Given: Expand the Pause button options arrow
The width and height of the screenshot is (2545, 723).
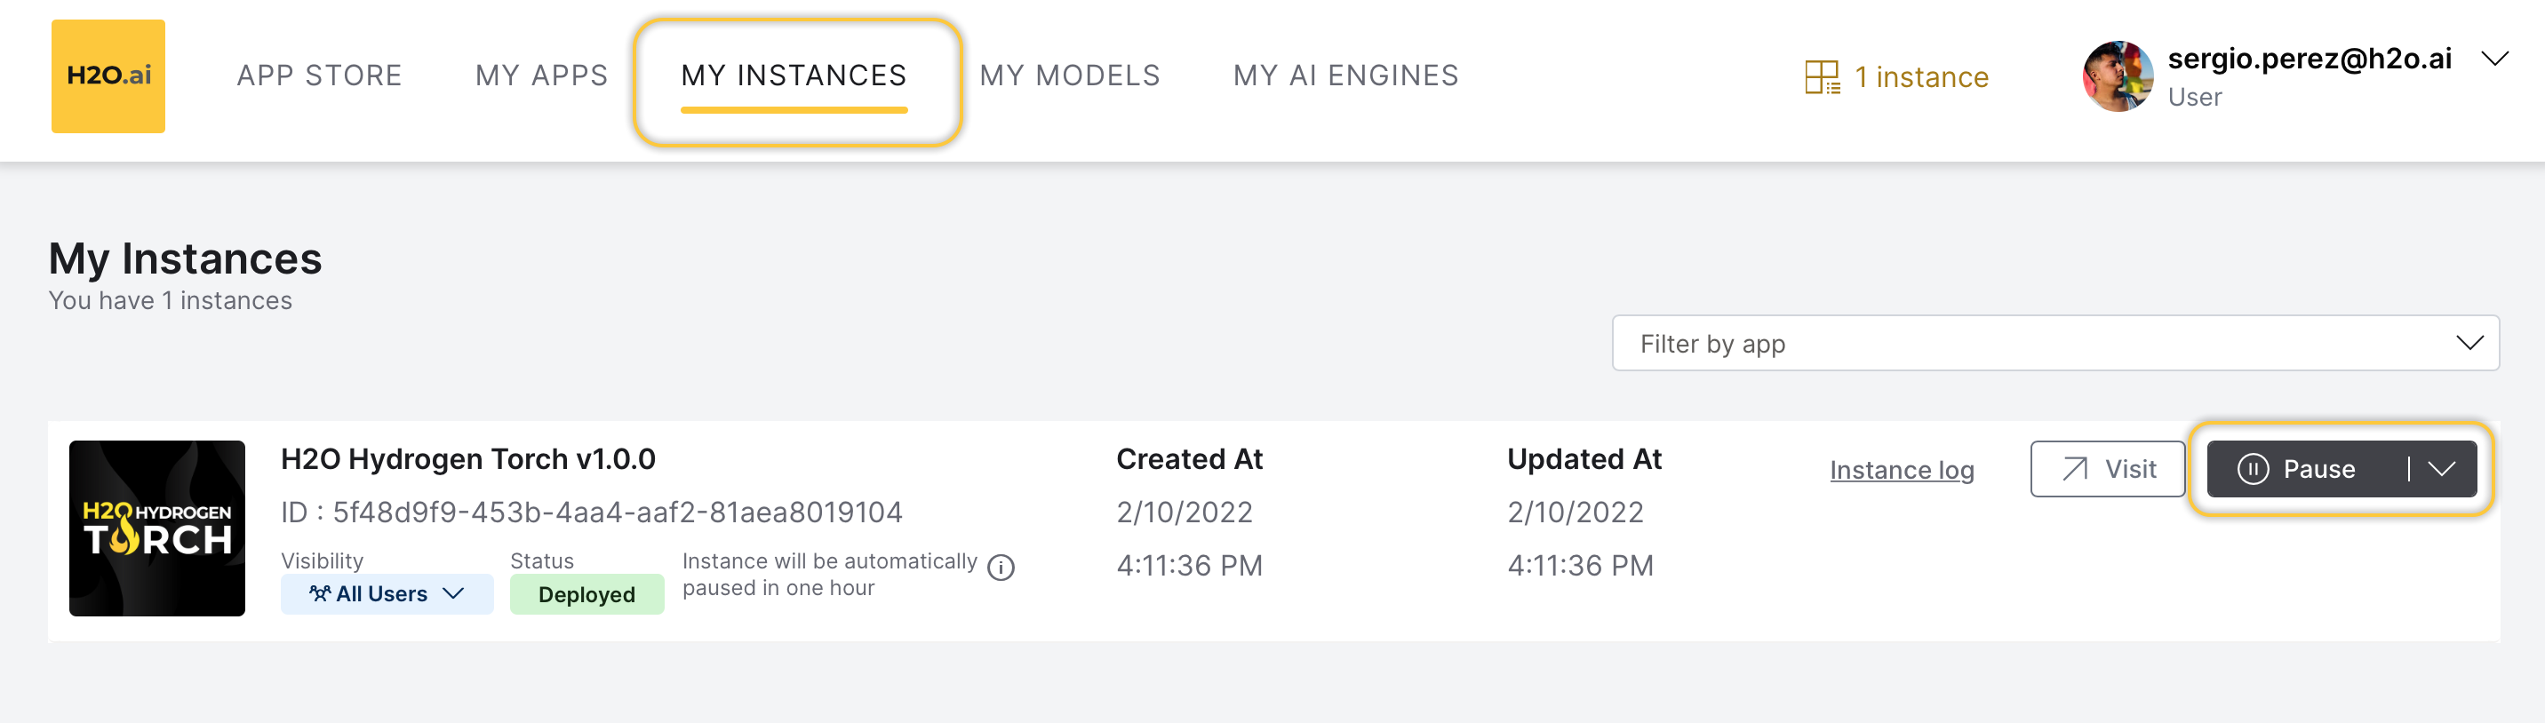Looking at the screenshot, I should (x=2442, y=469).
